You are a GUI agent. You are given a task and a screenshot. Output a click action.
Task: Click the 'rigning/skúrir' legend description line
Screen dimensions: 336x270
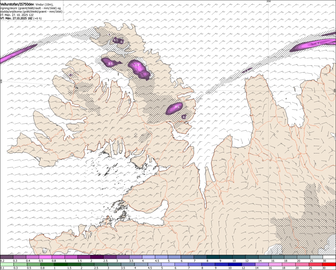(30, 8)
